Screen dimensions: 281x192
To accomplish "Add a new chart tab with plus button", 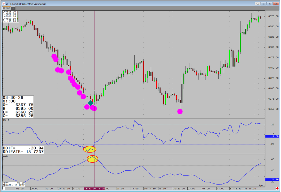I will (x=13, y=8).
